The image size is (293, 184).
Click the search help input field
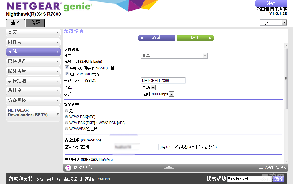coord(249,179)
